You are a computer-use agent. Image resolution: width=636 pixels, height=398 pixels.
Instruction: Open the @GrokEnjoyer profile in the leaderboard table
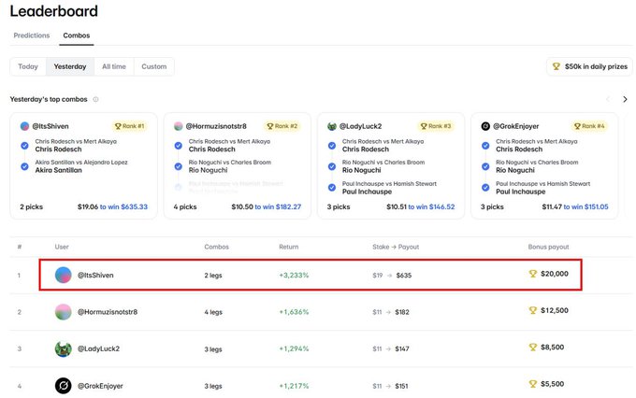[100, 386]
